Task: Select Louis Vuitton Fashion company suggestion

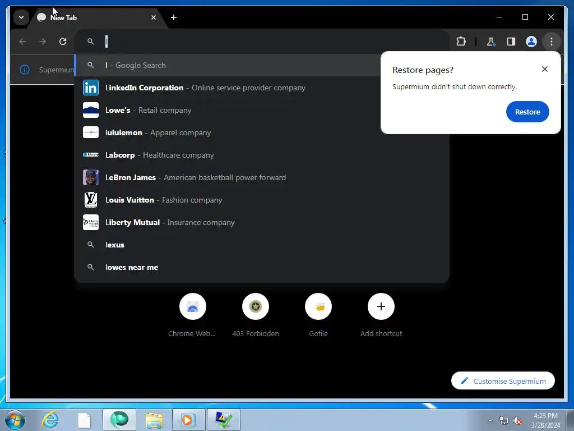Action: pyautogui.click(x=261, y=200)
